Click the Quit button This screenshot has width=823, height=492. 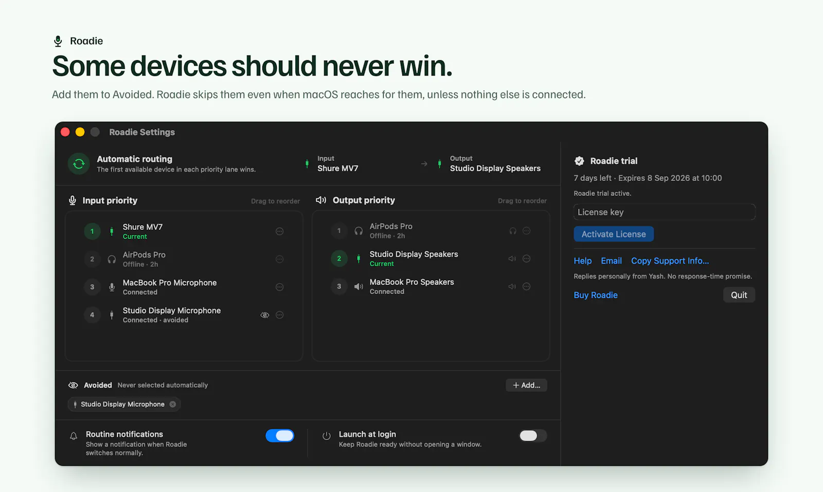739,295
